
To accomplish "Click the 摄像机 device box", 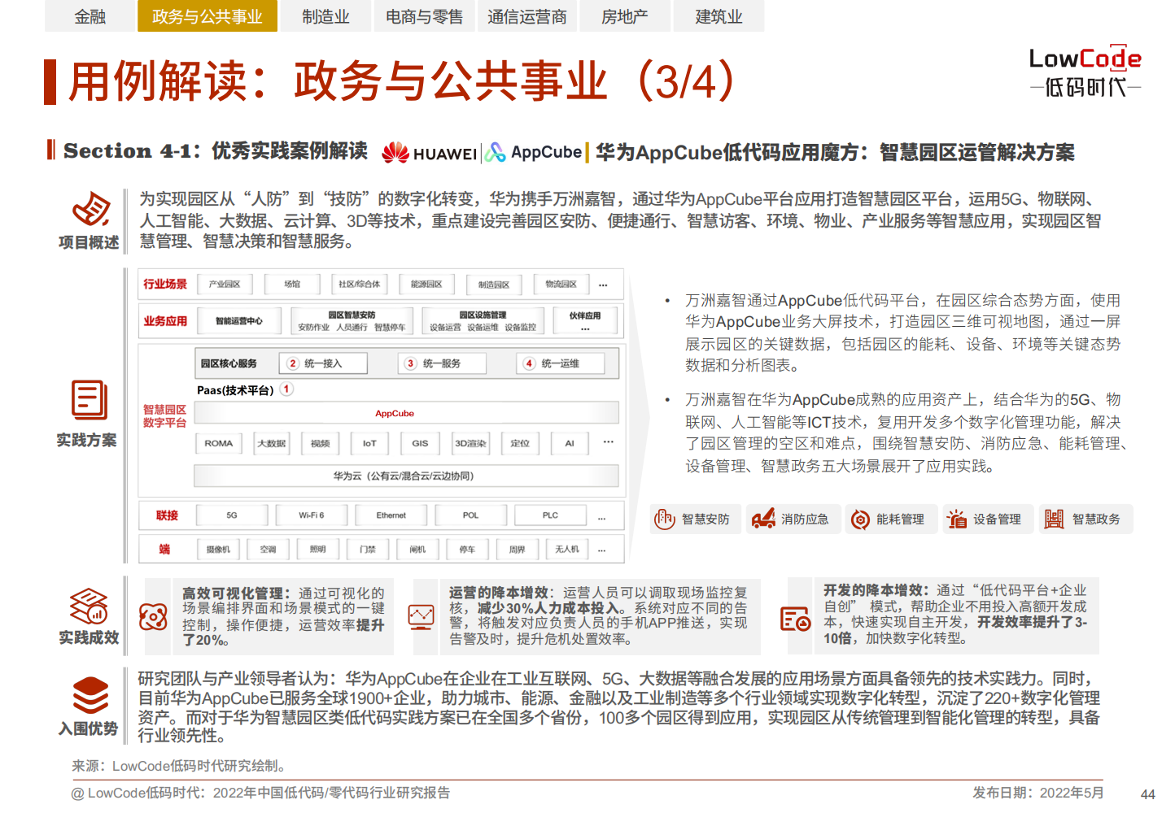I will pos(218,550).
